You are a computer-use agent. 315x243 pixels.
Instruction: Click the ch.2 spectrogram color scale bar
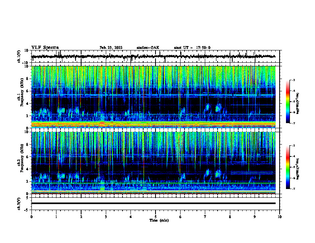click(x=288, y=167)
